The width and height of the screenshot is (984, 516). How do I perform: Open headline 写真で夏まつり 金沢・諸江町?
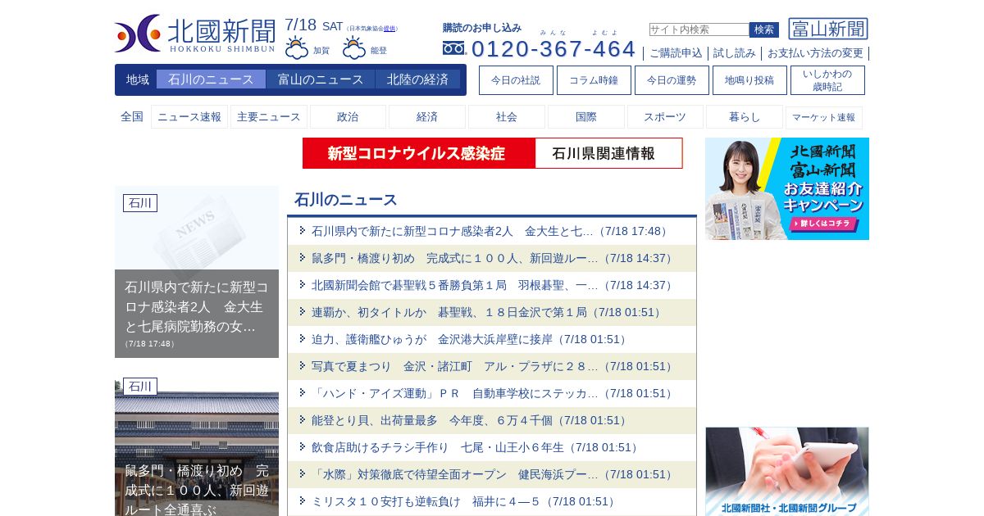[494, 366]
